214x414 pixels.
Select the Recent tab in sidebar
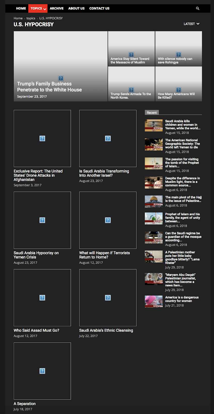152,113
